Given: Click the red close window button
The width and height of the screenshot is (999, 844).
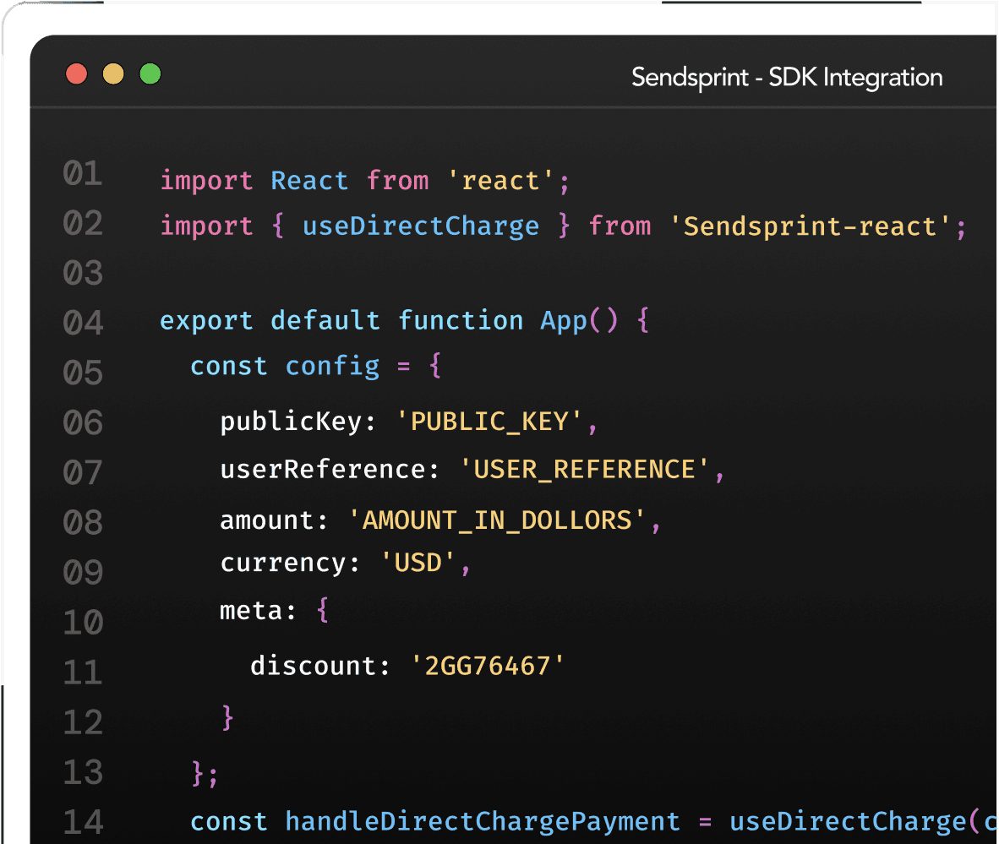Looking at the screenshot, I should (x=77, y=74).
